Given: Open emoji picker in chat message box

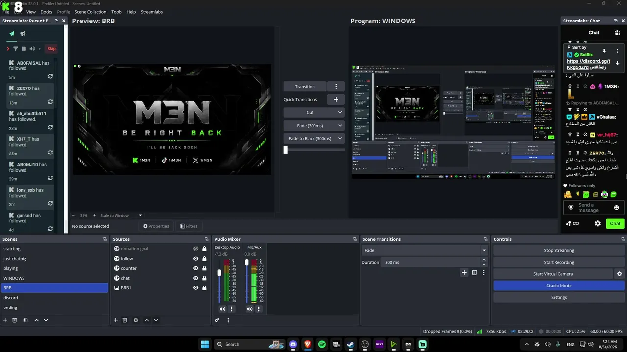Looking at the screenshot, I should click(x=616, y=208).
